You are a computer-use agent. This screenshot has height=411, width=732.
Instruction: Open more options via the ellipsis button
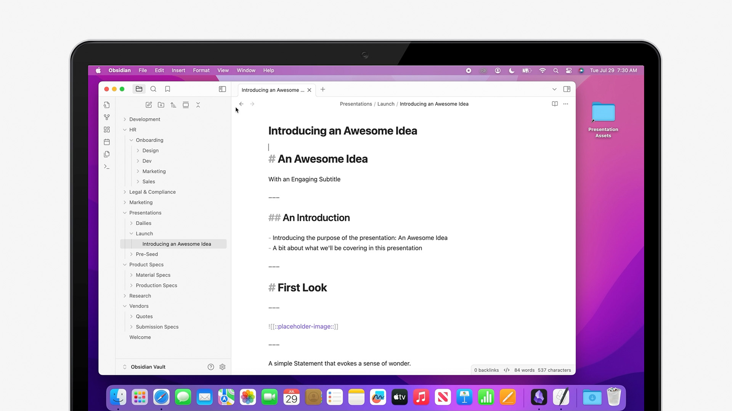[x=565, y=104]
